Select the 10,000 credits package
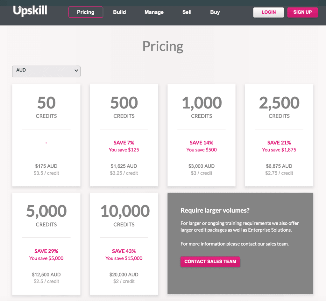 point(124,243)
